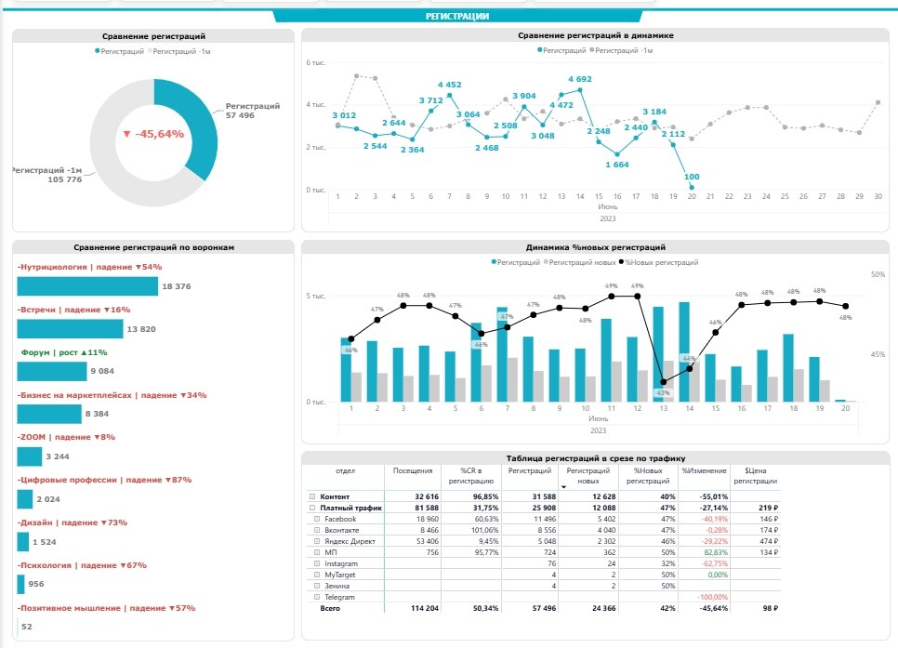Select Регистраций -1м legend in donut chart
This screenshot has height=648, width=898.
pyautogui.click(x=178, y=51)
